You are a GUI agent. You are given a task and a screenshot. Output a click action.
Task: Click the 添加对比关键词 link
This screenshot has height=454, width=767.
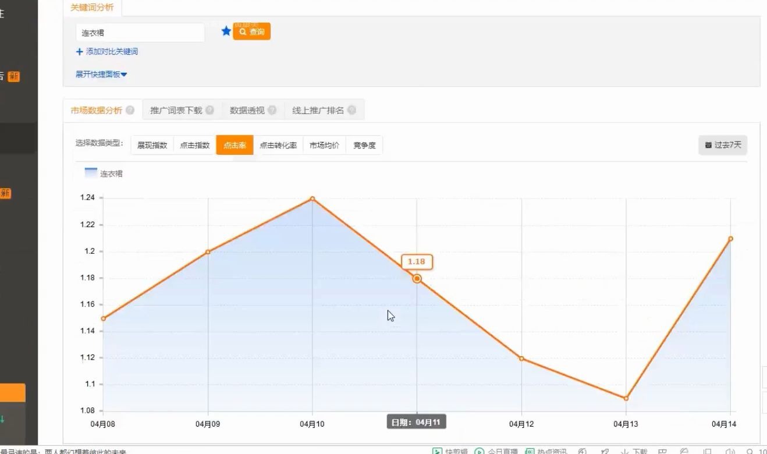pyautogui.click(x=107, y=51)
